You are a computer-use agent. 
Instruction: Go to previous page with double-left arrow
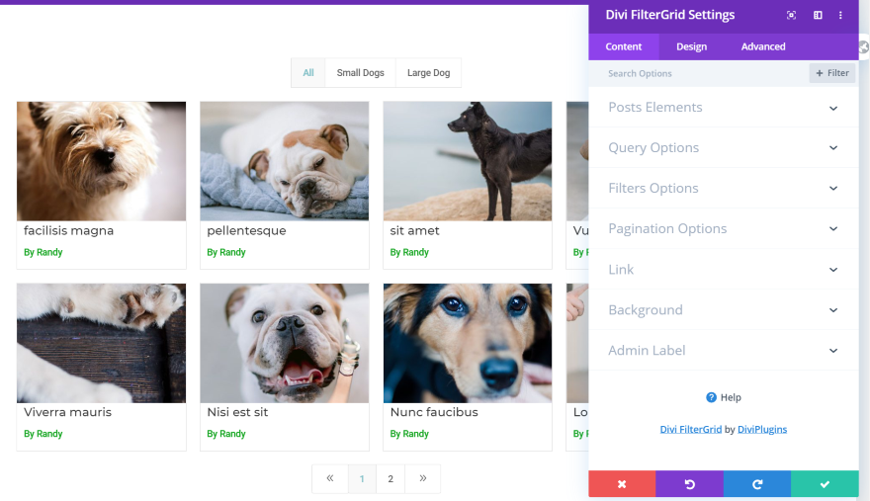(330, 478)
